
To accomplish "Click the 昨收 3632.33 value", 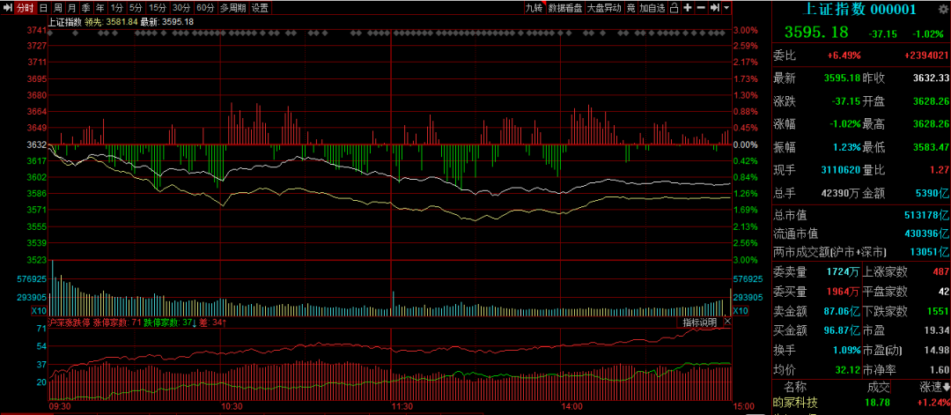I will 931,78.
